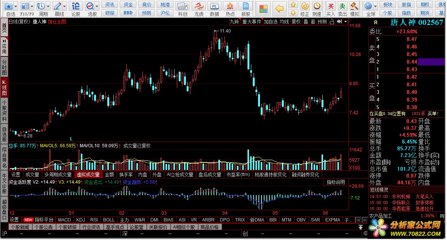Toggle the 九转 indicator
Image resolution: width=447 pixels, height=240 pixels.
click(235, 22)
